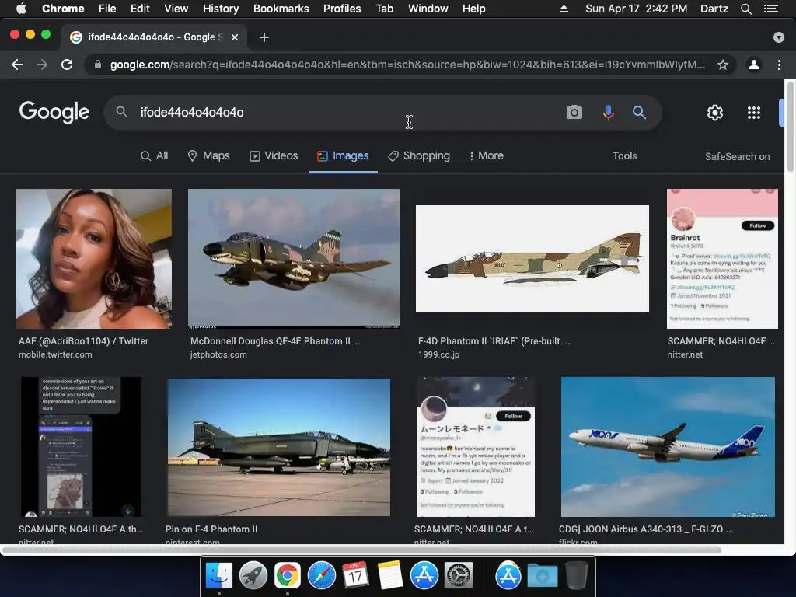Click the eject icon in menu bar

click(564, 9)
